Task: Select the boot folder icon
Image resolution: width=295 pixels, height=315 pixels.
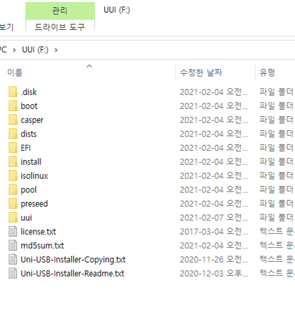Action: (x=13, y=106)
